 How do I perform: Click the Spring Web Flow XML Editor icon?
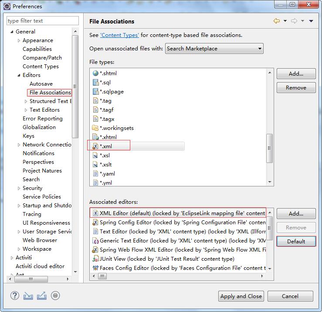95,250
